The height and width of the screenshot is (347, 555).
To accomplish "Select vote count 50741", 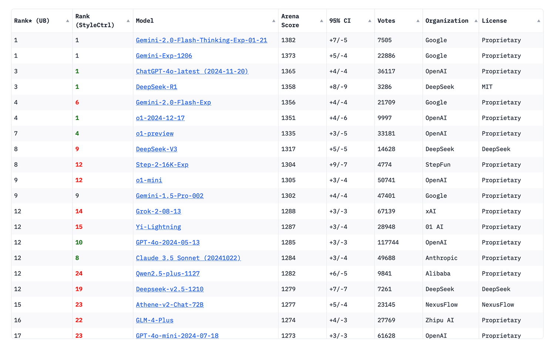I will 386,180.
